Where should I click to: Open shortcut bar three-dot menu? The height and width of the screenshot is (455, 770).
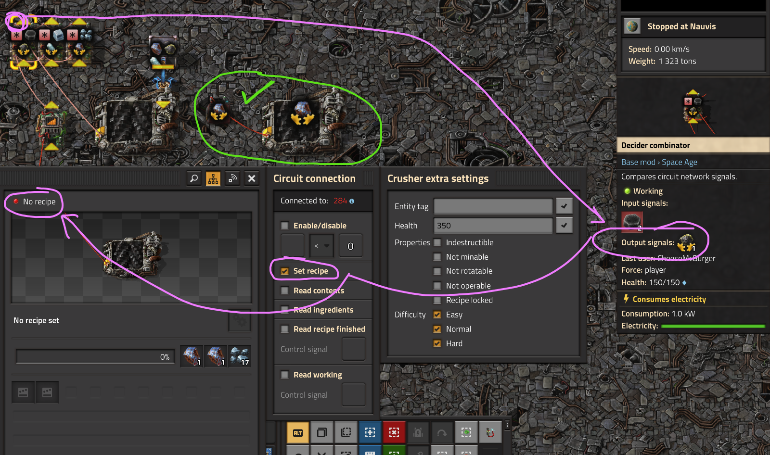(x=507, y=426)
